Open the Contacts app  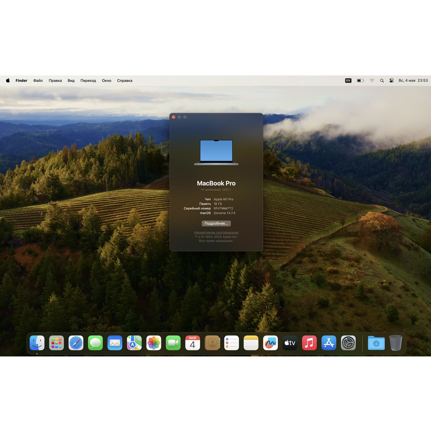pos(212,343)
